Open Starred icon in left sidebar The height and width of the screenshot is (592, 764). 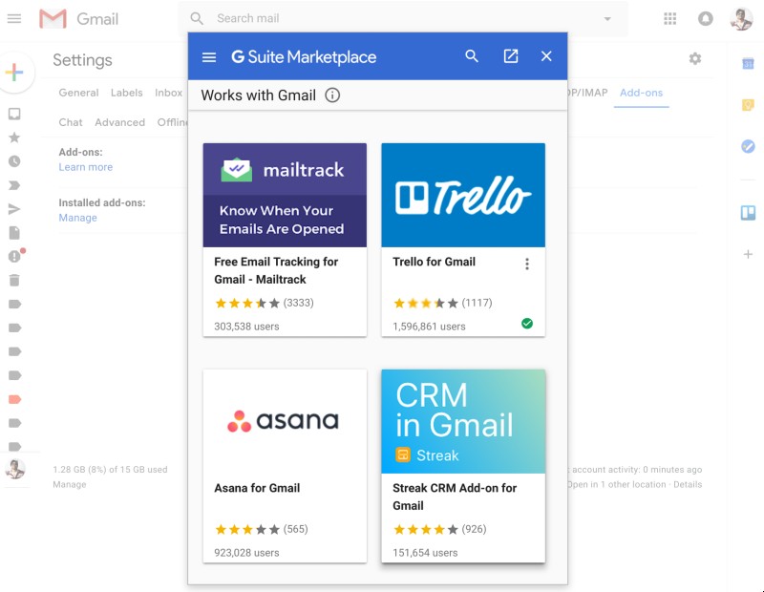point(14,137)
